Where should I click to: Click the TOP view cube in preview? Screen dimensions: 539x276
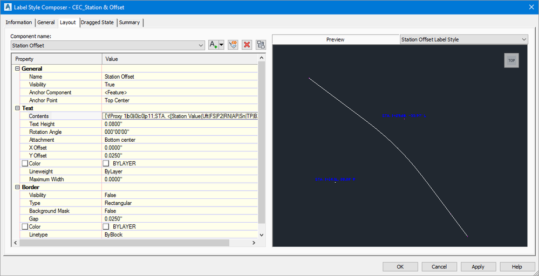511,60
